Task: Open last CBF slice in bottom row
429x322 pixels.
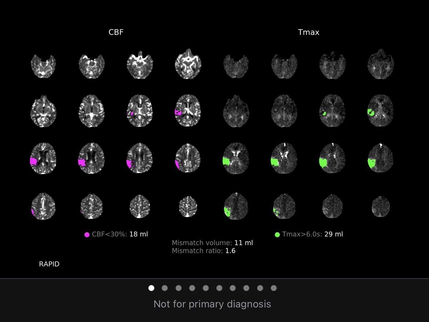Action: click(188, 207)
